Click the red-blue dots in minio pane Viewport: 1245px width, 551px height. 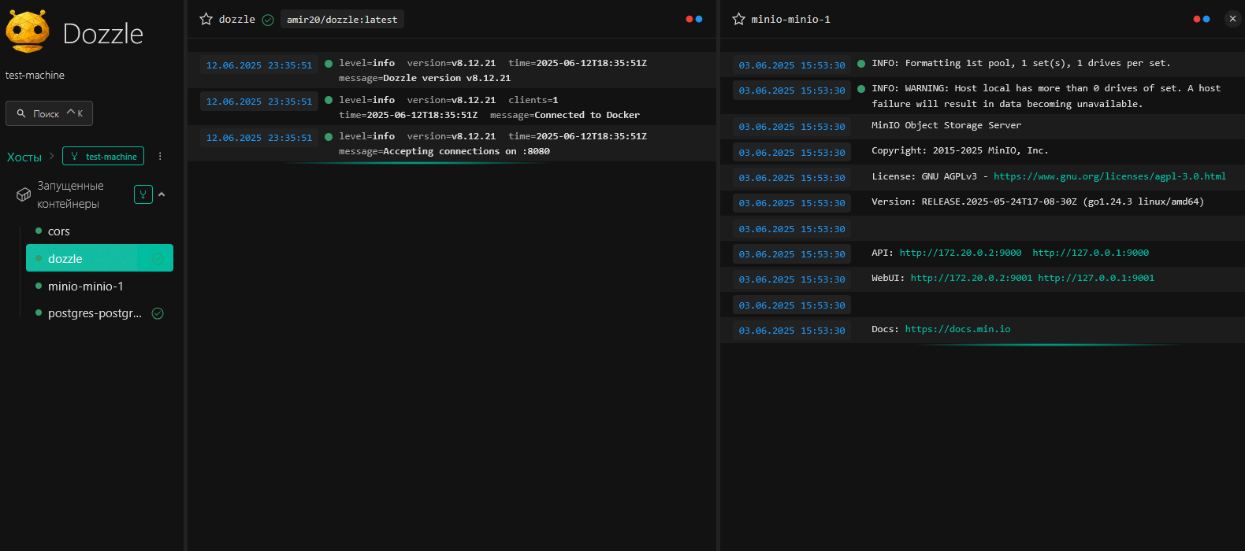point(1202,19)
